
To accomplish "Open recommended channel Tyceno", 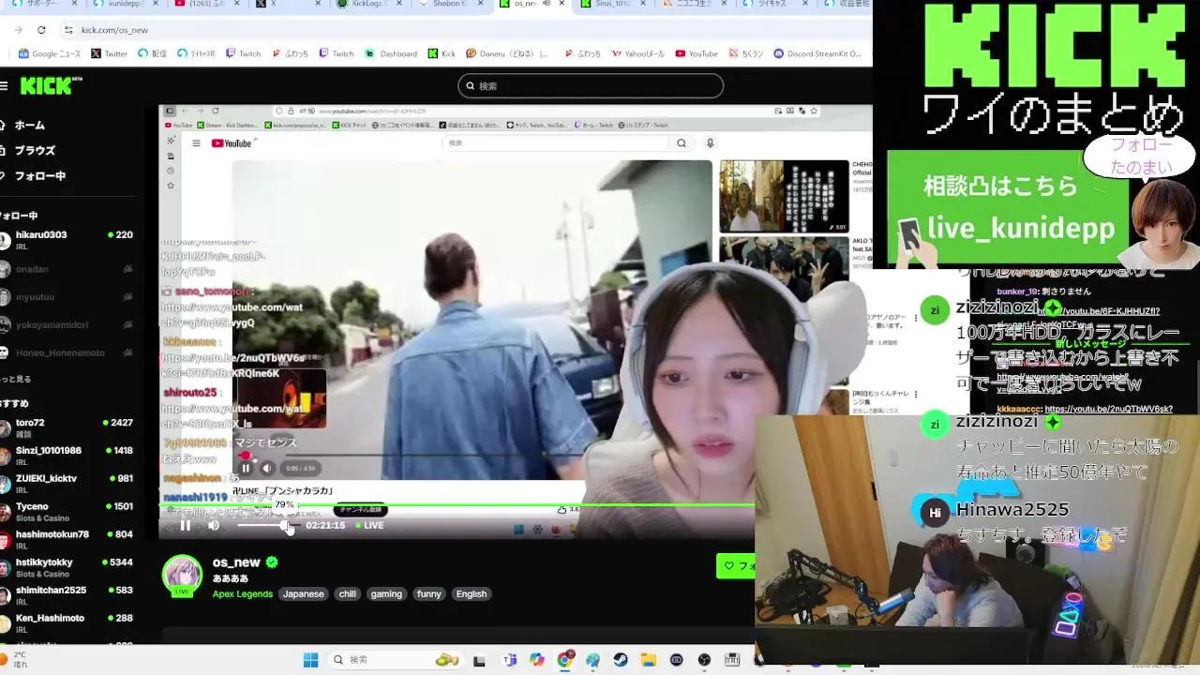I will coord(67,512).
